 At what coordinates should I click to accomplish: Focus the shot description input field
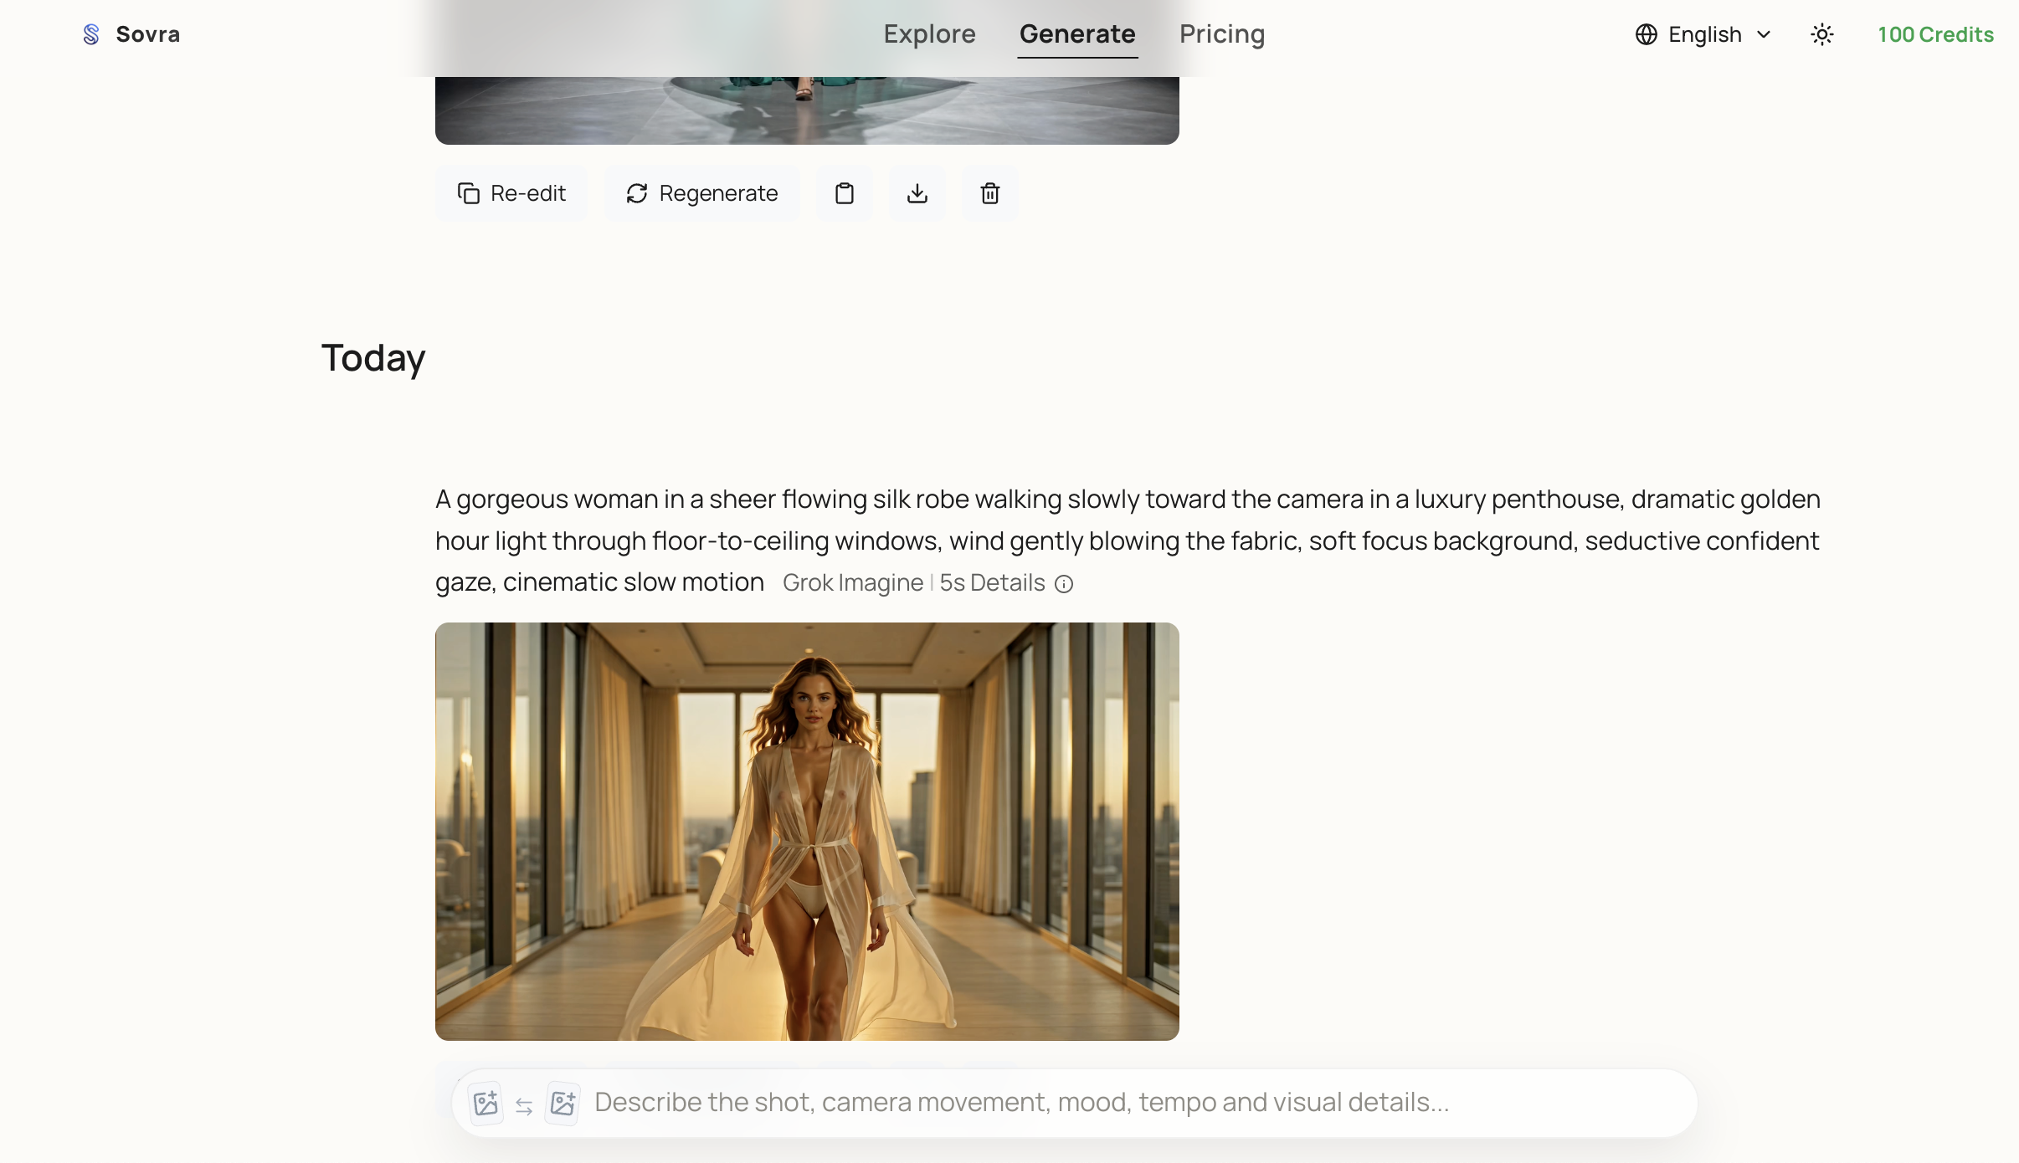[x=1088, y=1102]
